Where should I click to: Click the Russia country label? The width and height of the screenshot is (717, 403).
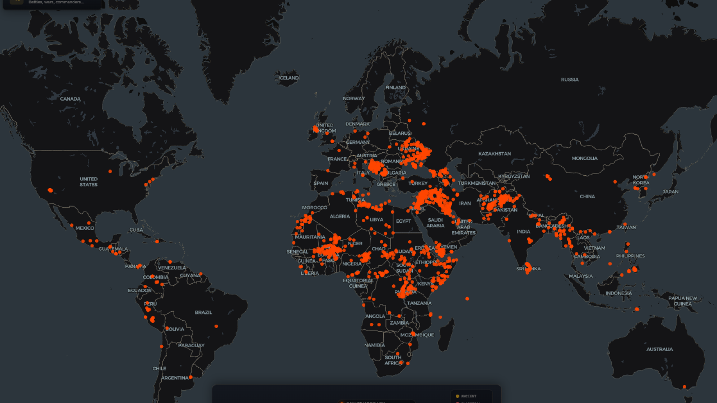click(570, 79)
